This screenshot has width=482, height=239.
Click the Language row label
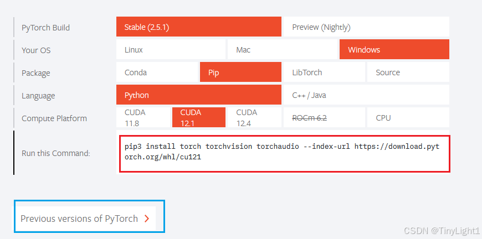coord(38,96)
